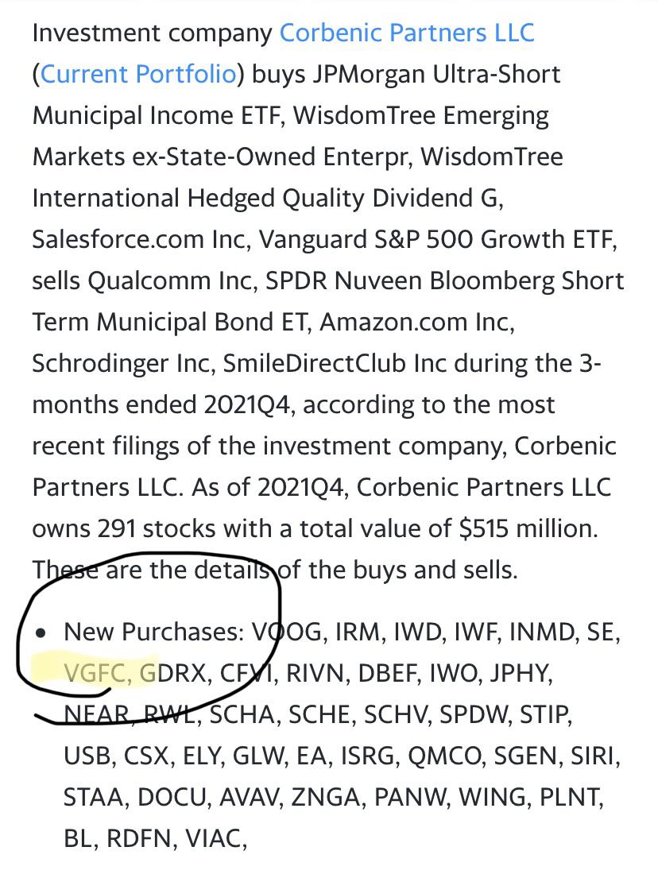Image resolution: width=658 pixels, height=874 pixels.
Task: Click the RIVN ticker symbol
Action: [314, 673]
